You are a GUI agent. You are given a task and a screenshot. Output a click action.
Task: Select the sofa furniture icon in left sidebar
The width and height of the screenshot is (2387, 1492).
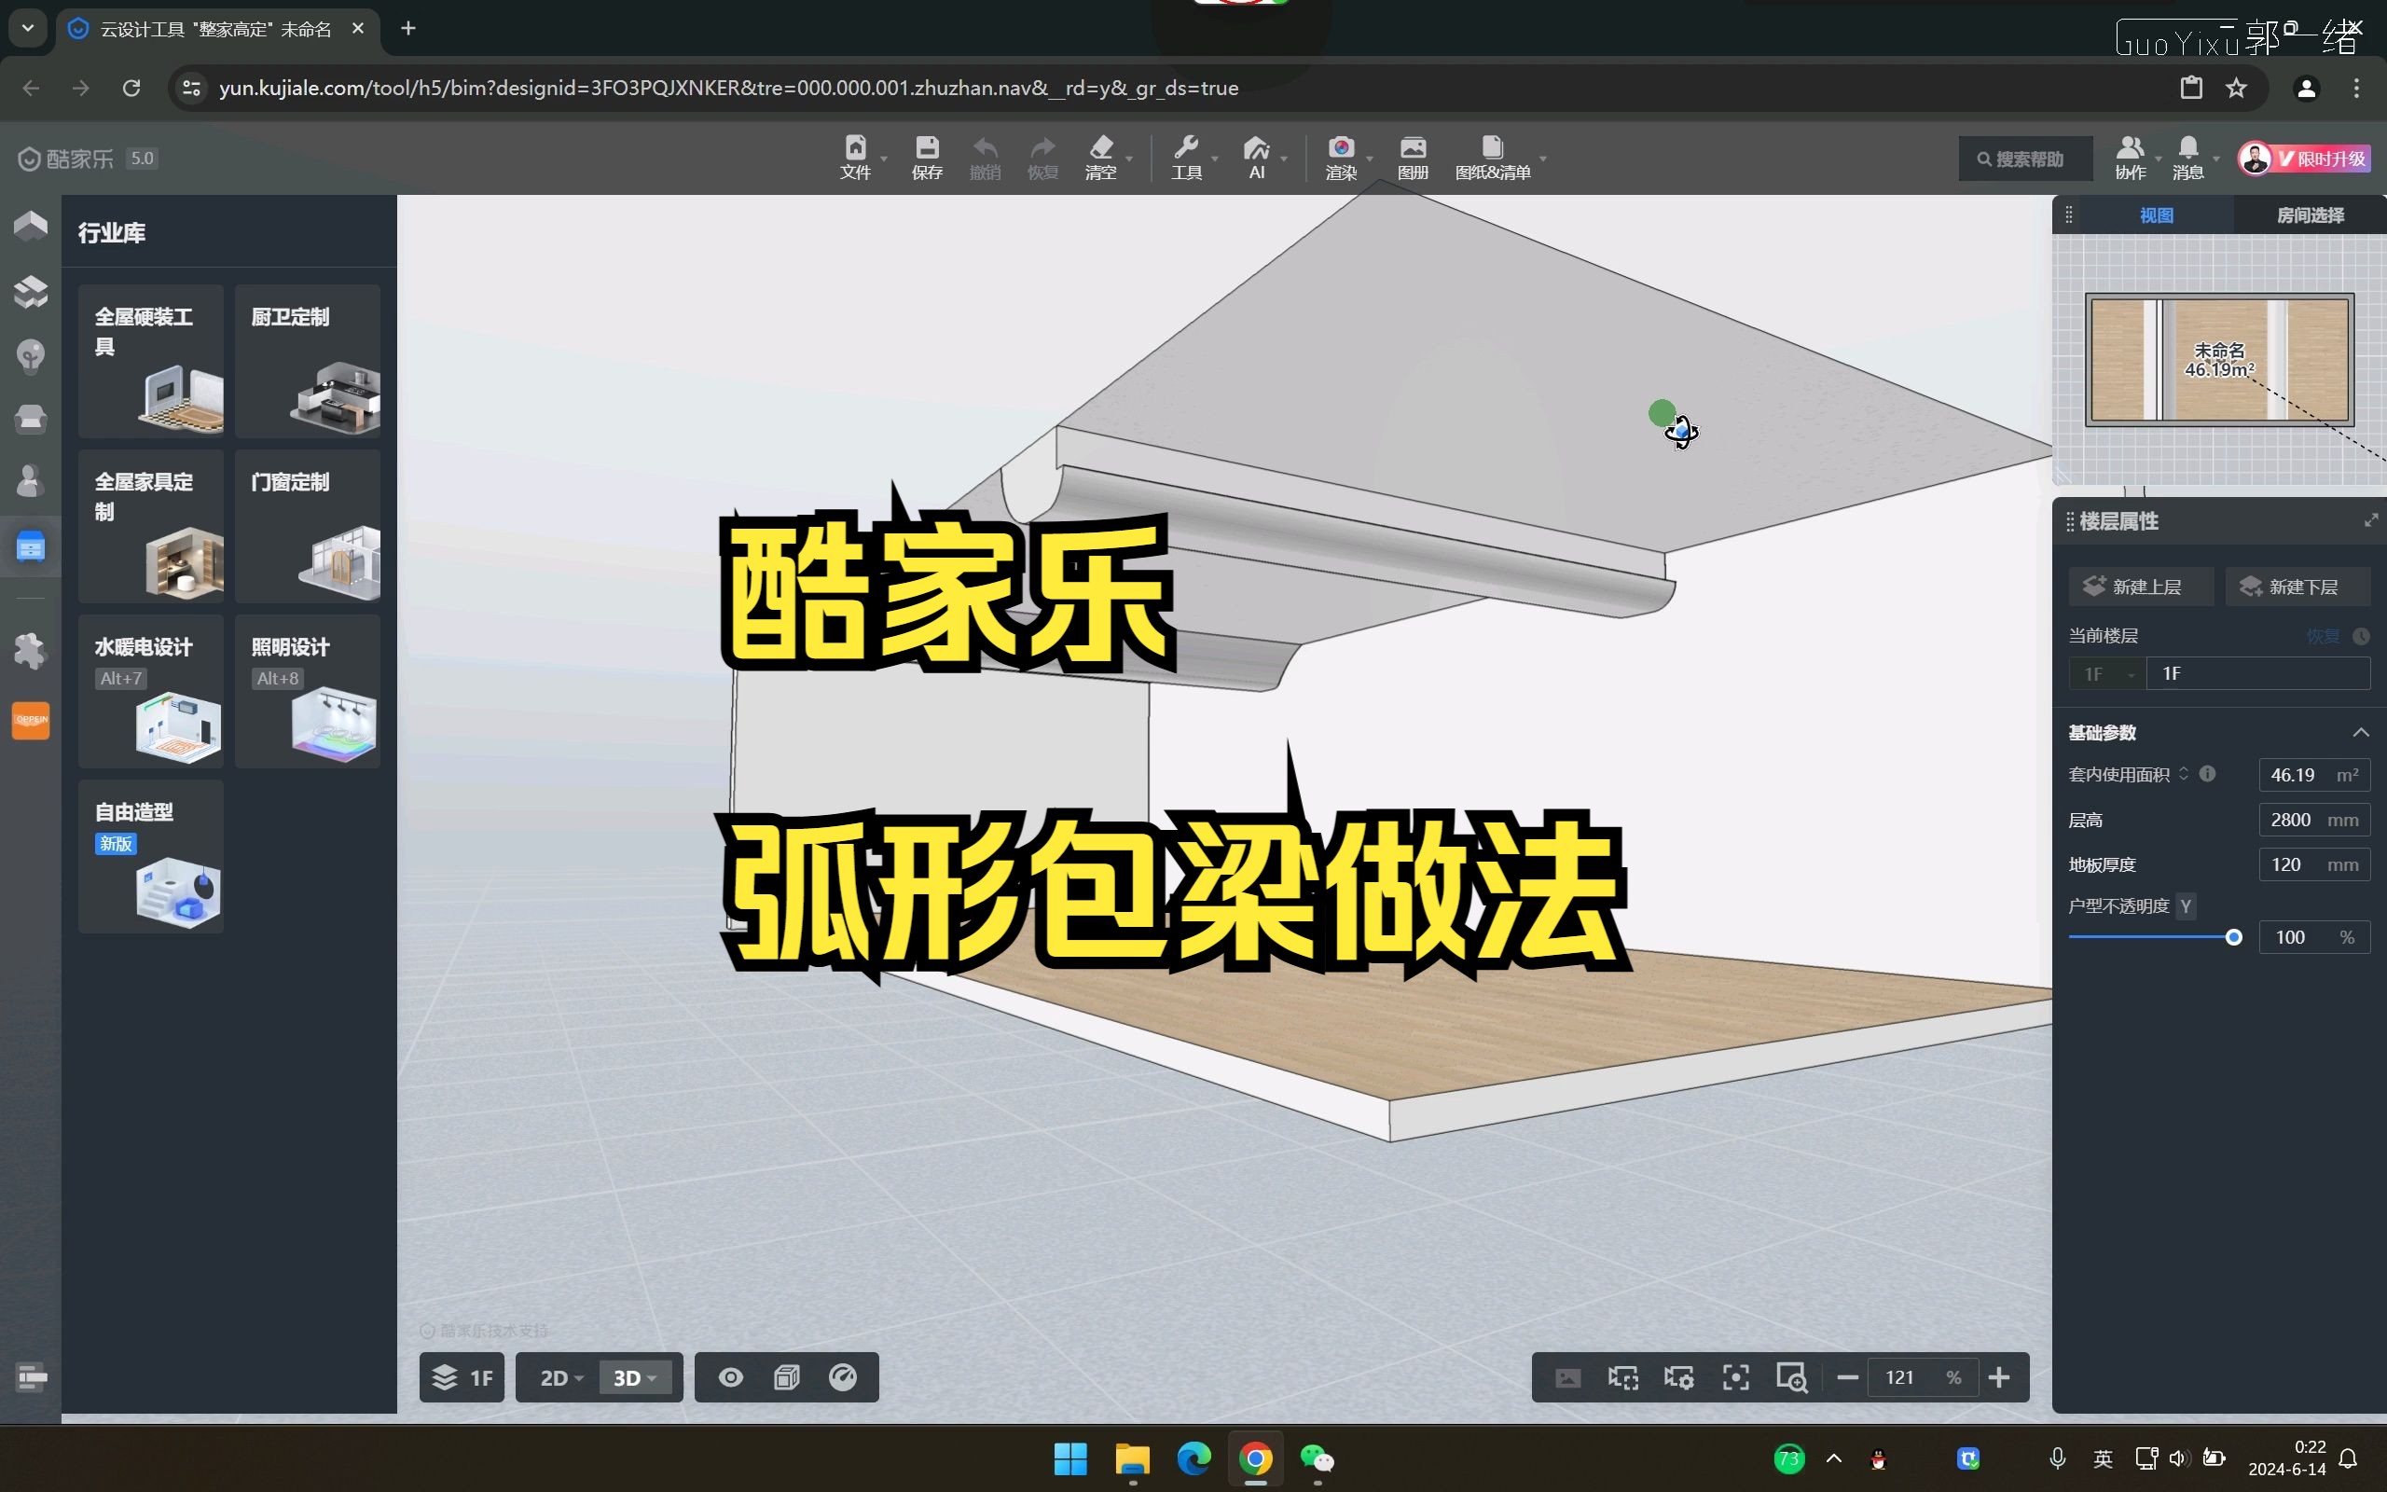[x=31, y=419]
